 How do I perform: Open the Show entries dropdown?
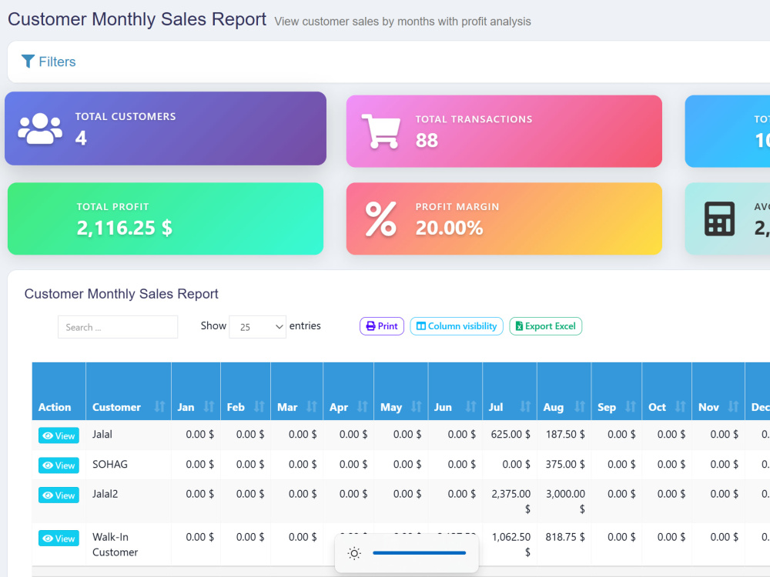257,327
